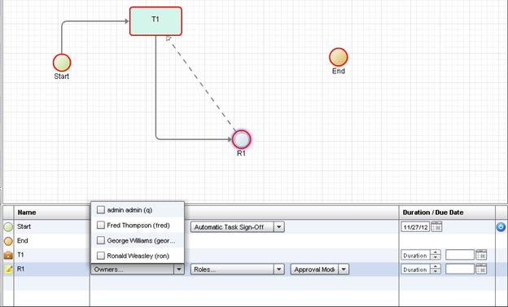Image resolution: width=508 pixels, height=307 pixels.
Task: Click the Start label under green node
Action: 62,77
